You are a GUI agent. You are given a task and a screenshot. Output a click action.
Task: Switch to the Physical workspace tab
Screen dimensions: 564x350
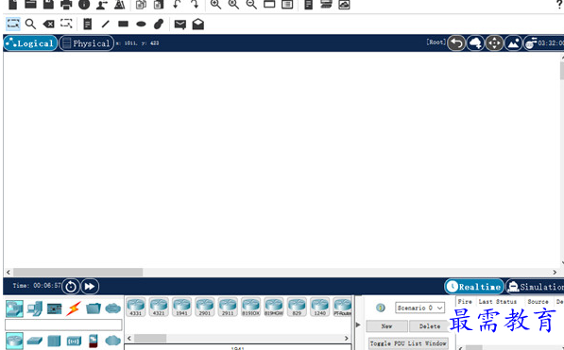86,43
